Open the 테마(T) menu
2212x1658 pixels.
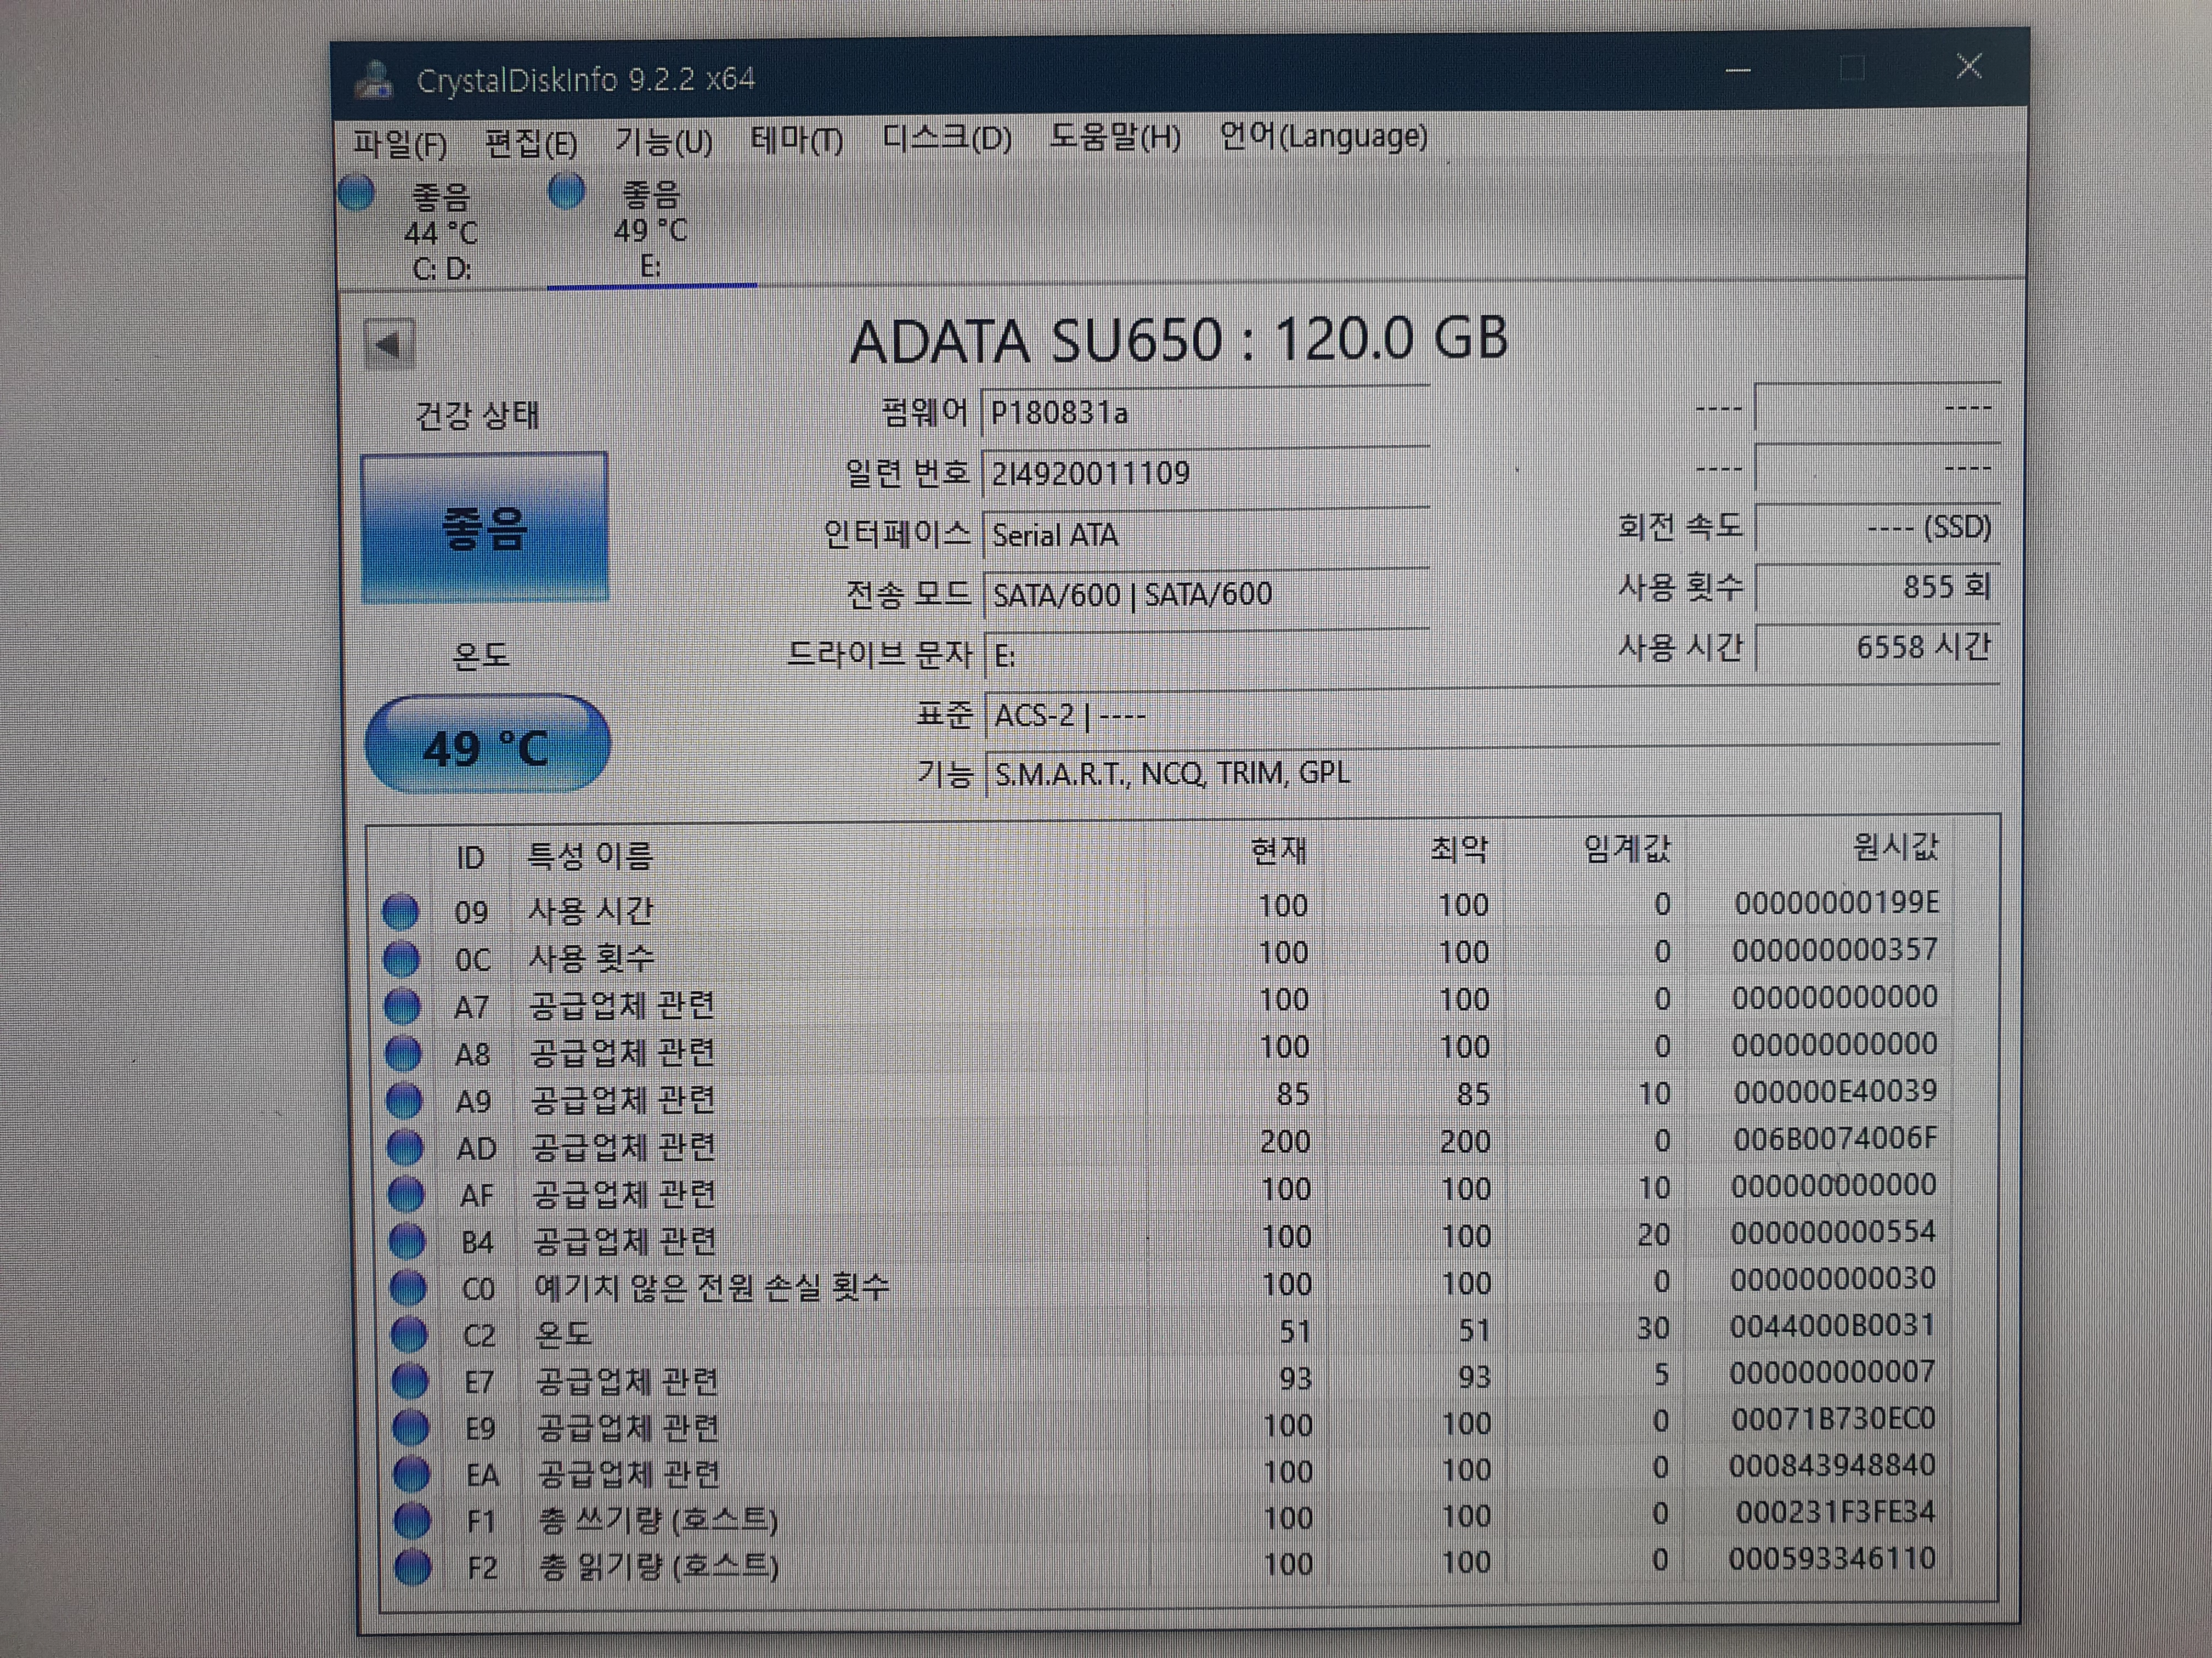797,140
